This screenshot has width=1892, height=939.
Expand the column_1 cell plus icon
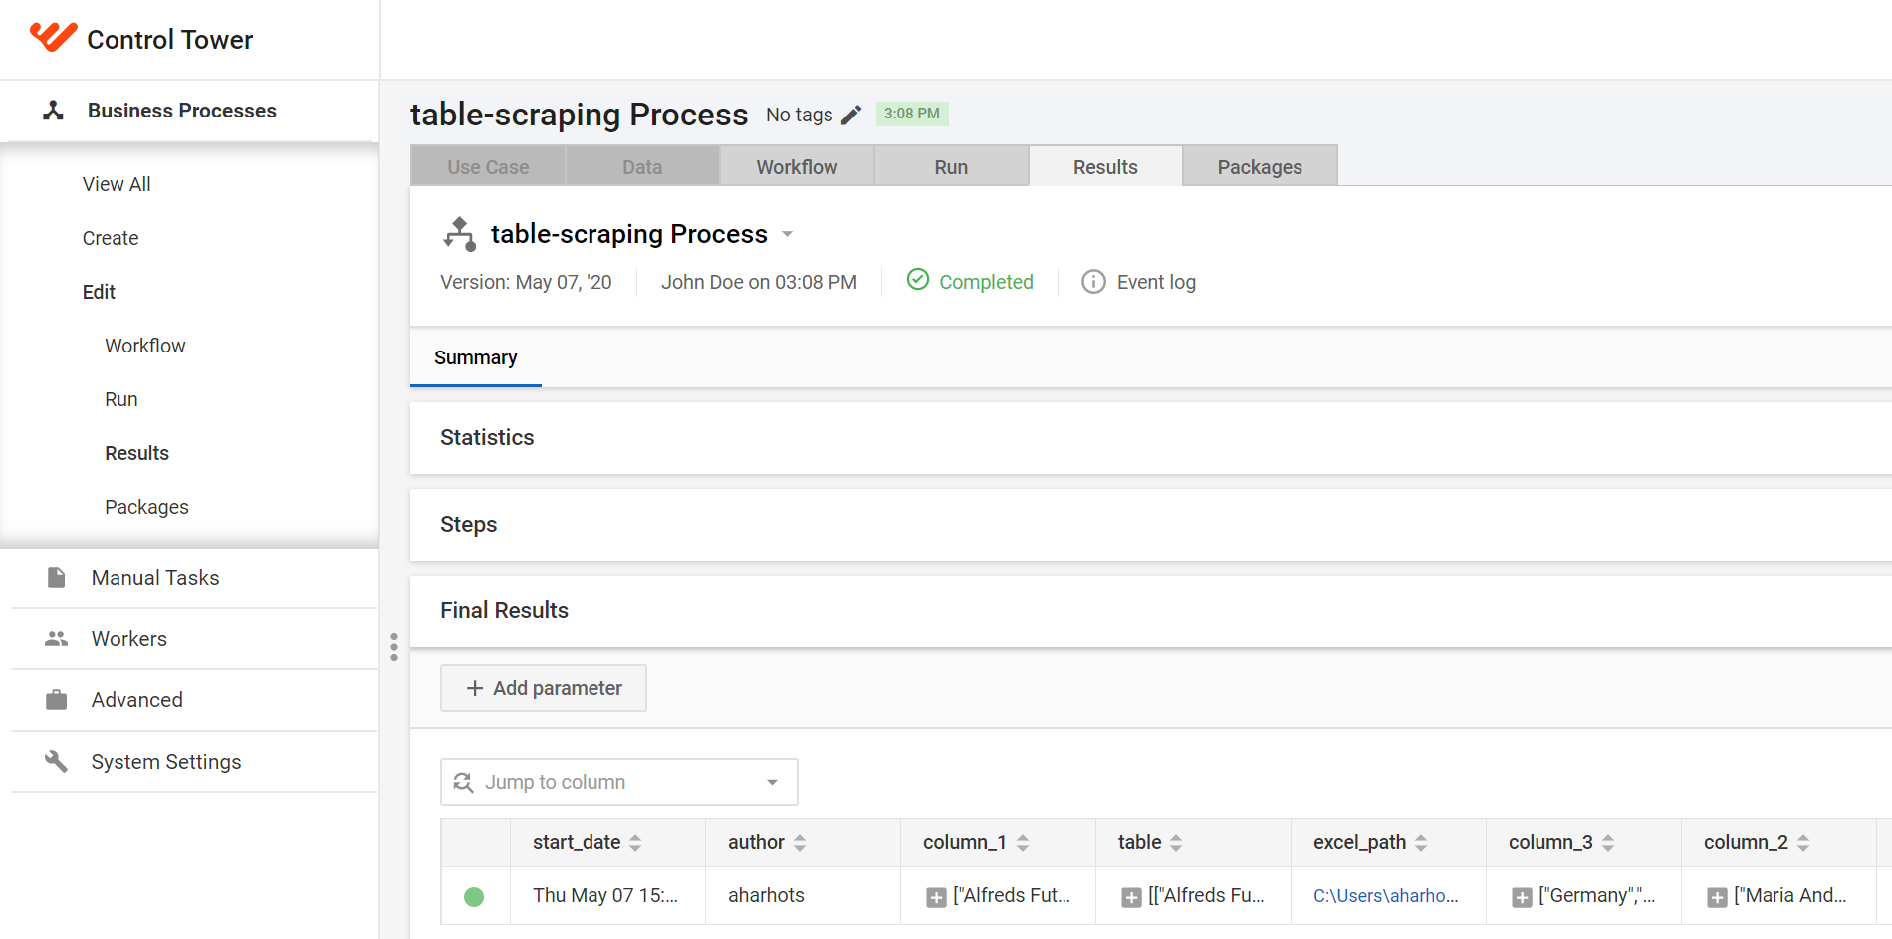coord(936,897)
